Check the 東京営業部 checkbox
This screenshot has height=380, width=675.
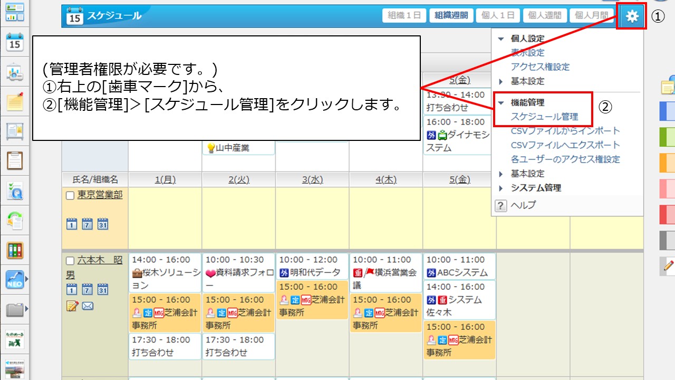pos(70,194)
